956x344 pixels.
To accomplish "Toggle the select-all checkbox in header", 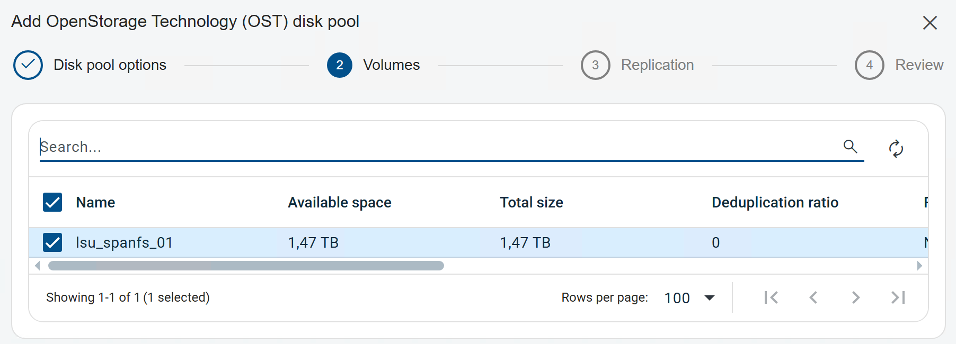I will [52, 202].
